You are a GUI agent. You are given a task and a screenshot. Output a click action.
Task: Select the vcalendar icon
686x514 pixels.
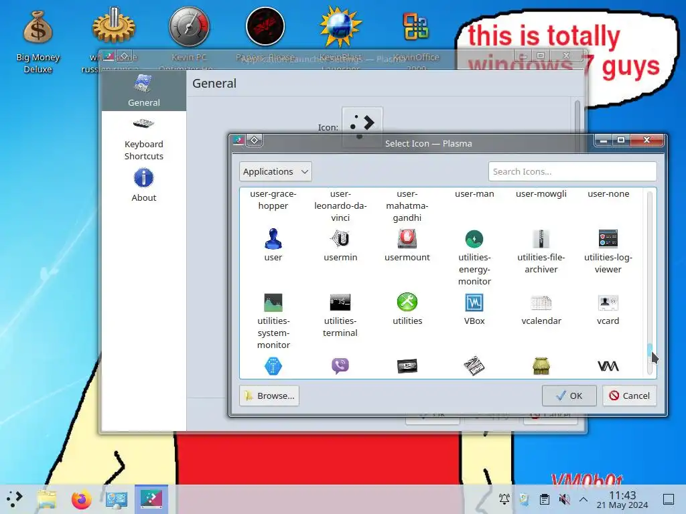[x=541, y=303]
